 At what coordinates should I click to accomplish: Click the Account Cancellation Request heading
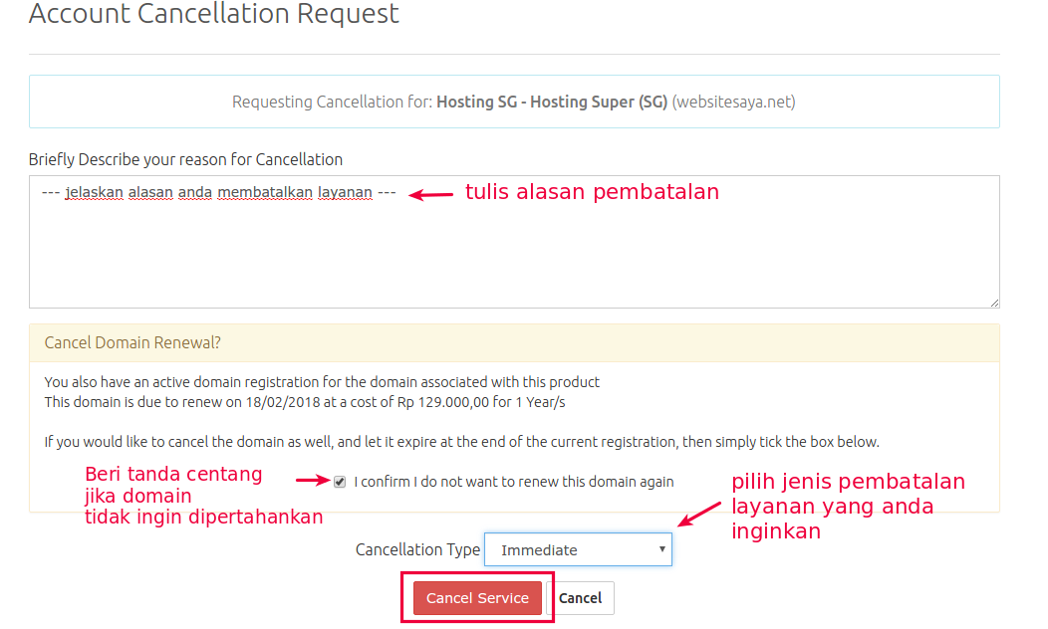tap(214, 15)
